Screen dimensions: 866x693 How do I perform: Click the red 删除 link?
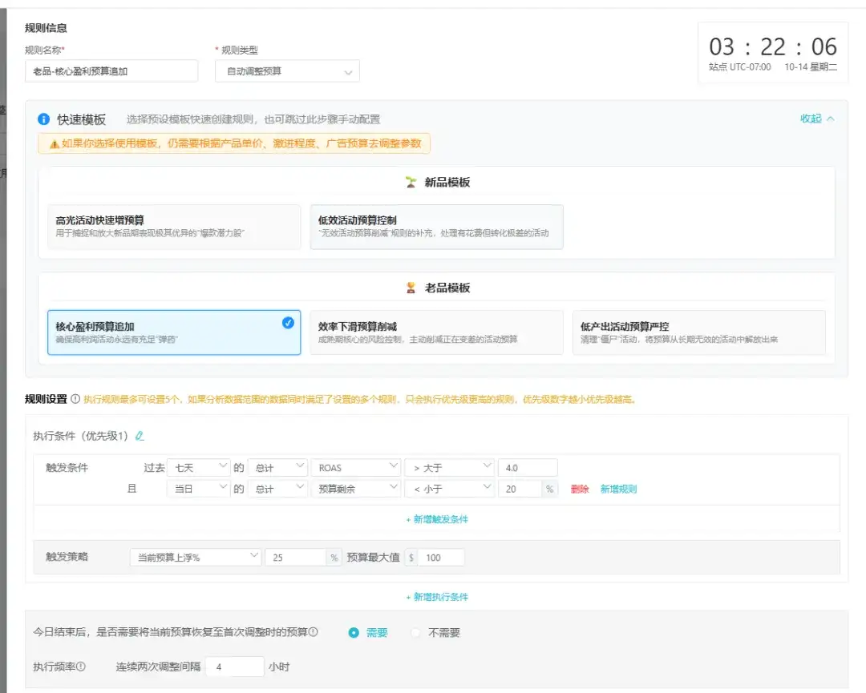(x=580, y=489)
